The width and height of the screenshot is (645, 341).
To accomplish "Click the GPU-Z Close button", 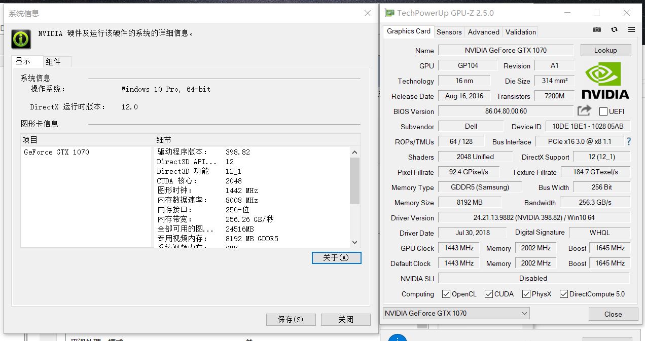I will (613, 314).
